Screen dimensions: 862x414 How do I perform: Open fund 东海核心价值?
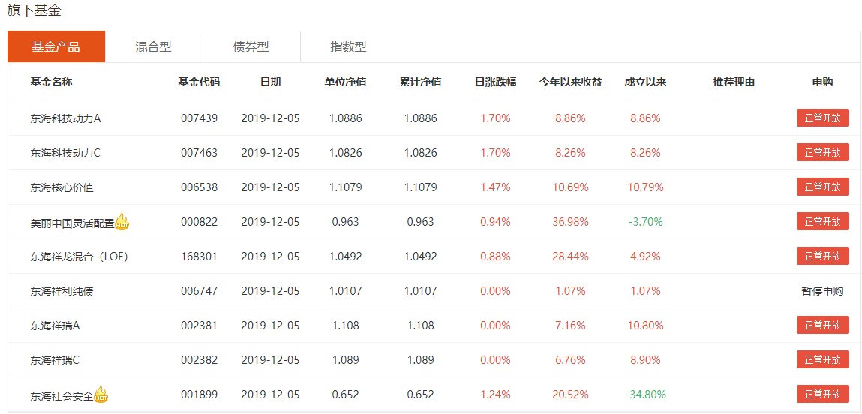[x=62, y=187]
